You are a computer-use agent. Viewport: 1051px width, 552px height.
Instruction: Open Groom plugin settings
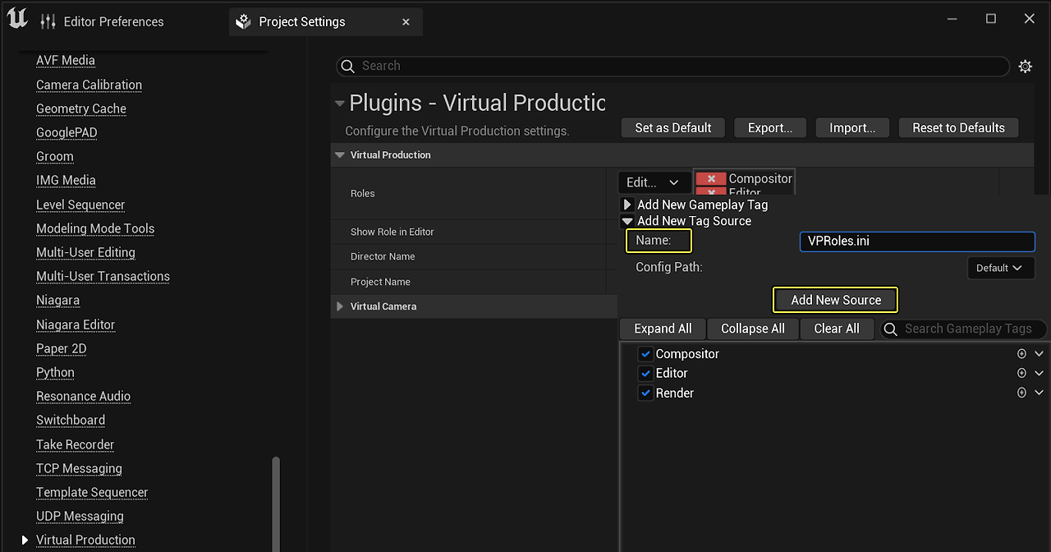tap(55, 156)
